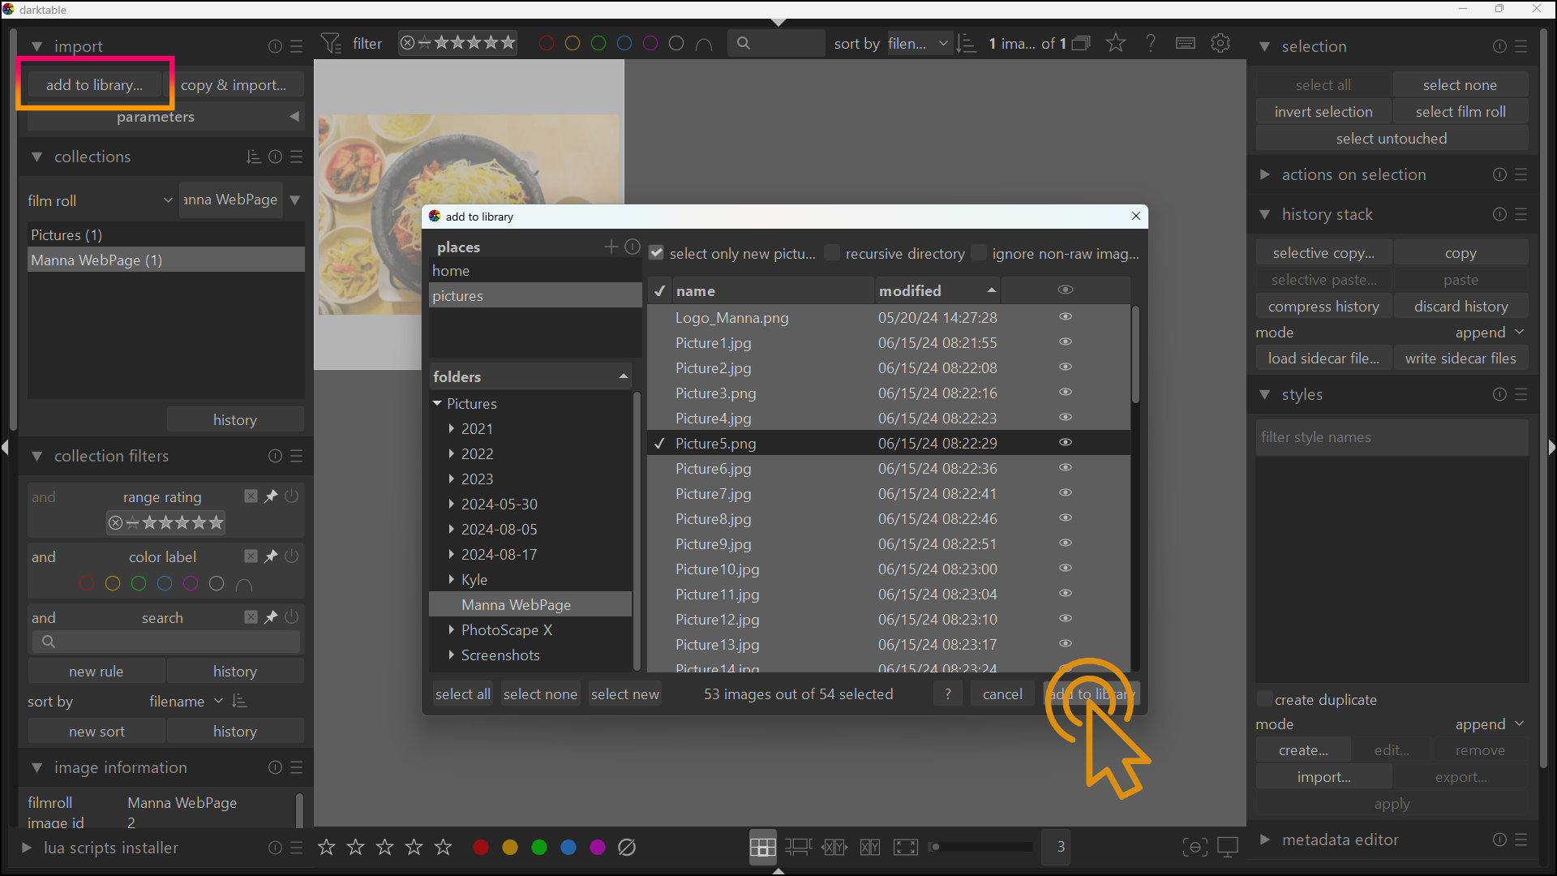The width and height of the screenshot is (1557, 876).
Task: Expand the 2023 folder in tree
Action: coord(452,479)
